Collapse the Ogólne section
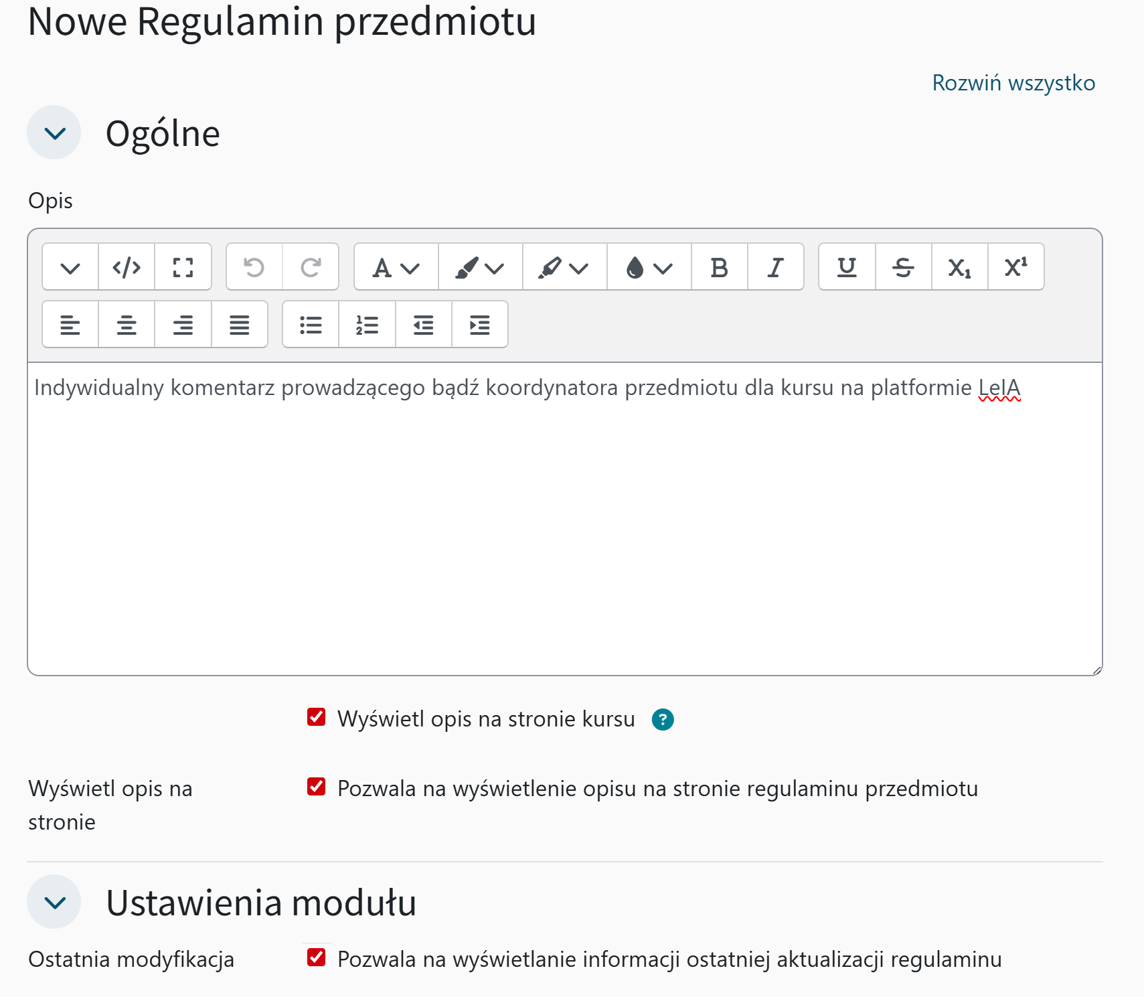The image size is (1144, 997). coord(54,133)
